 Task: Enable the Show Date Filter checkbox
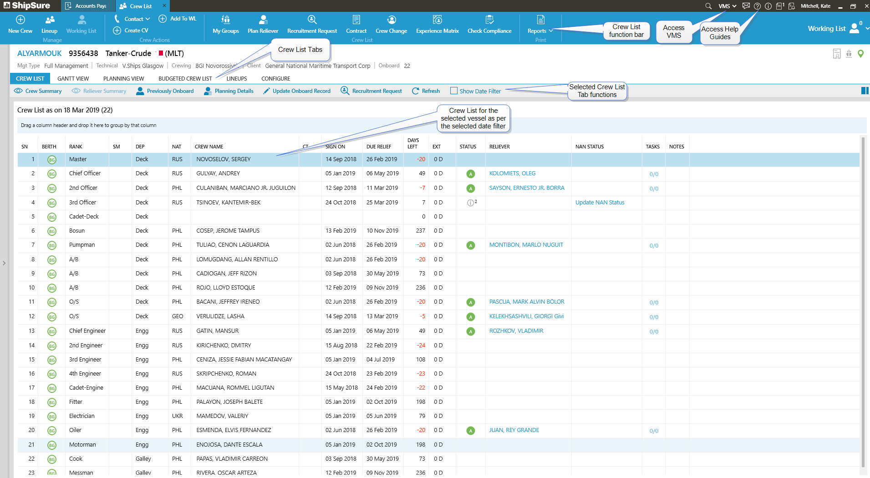click(x=454, y=91)
